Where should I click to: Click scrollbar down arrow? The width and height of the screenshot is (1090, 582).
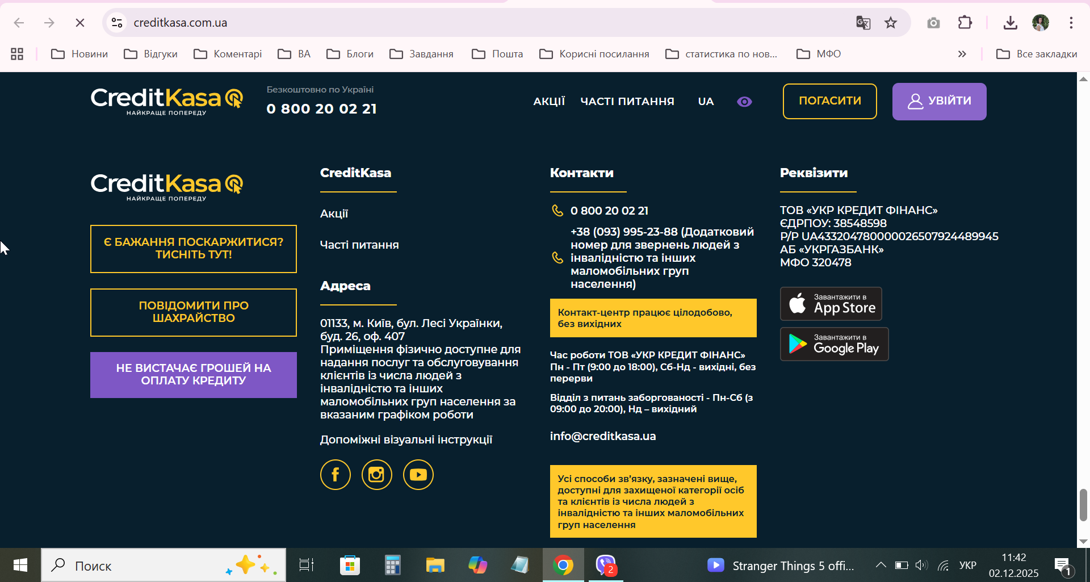pos(1083,542)
